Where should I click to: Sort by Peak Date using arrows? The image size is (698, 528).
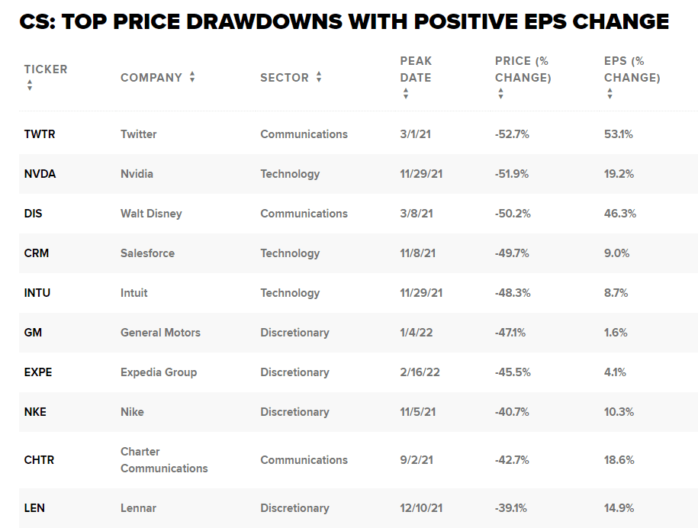point(406,94)
